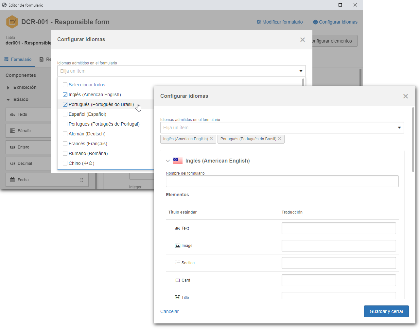Click the Traducción column header

pyautogui.click(x=292, y=212)
